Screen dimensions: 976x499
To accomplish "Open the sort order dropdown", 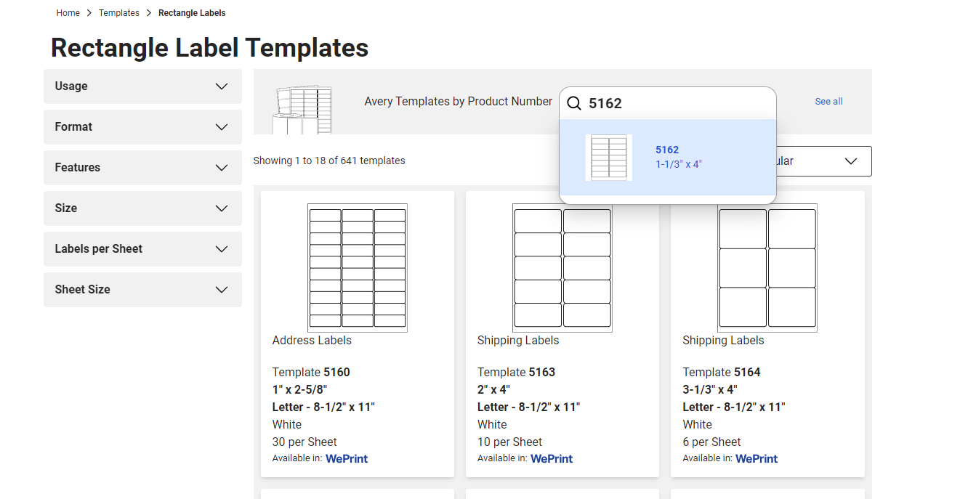I will 824,161.
